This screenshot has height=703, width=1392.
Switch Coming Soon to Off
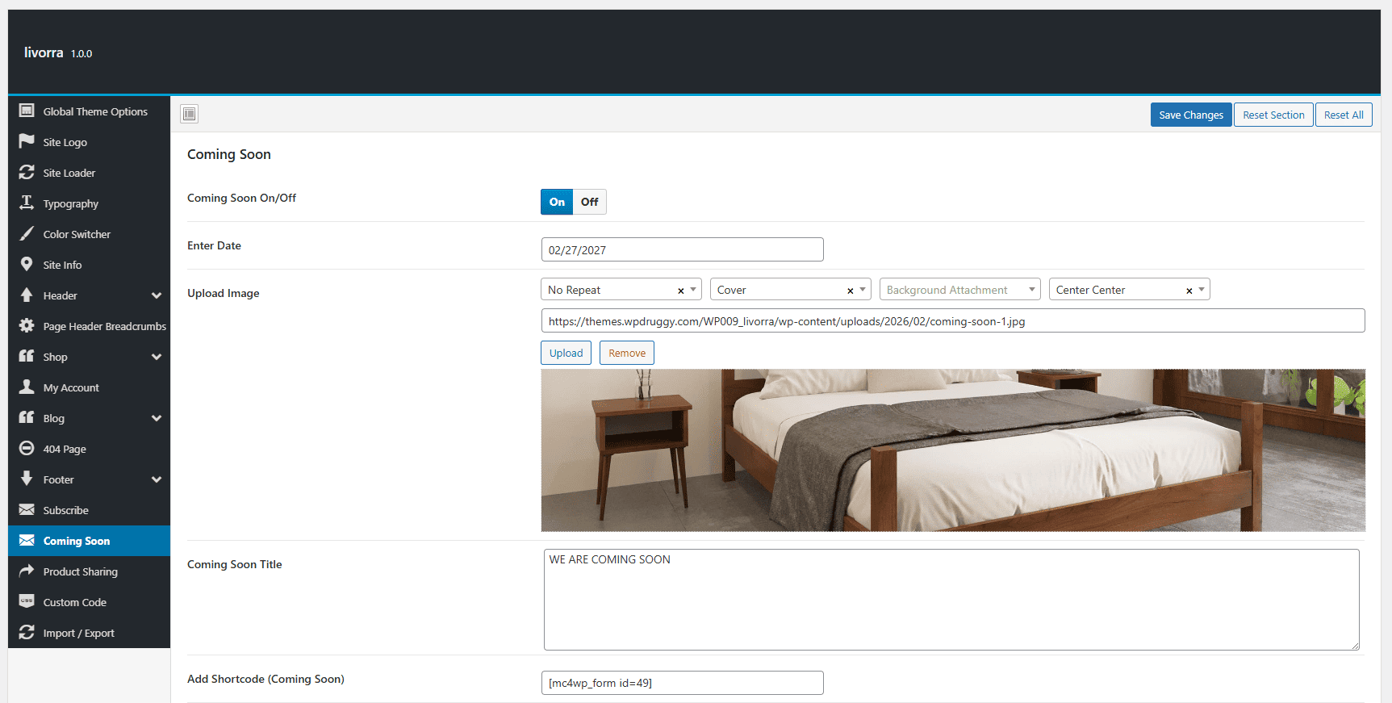click(590, 202)
